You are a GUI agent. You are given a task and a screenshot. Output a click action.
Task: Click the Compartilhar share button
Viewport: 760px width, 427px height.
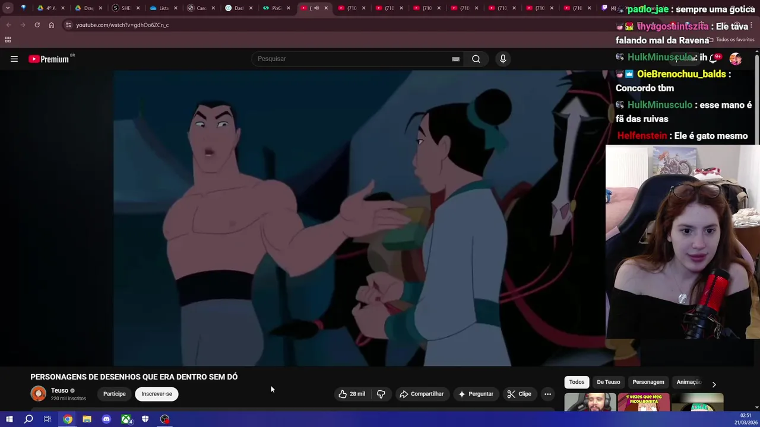click(x=422, y=394)
